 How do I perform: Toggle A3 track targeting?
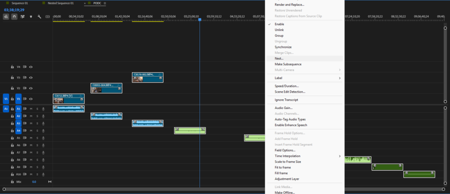click(x=18, y=123)
